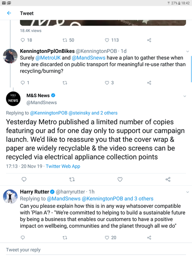Tap the Tweet your reply field
192x256 pixels.
[96, 250]
